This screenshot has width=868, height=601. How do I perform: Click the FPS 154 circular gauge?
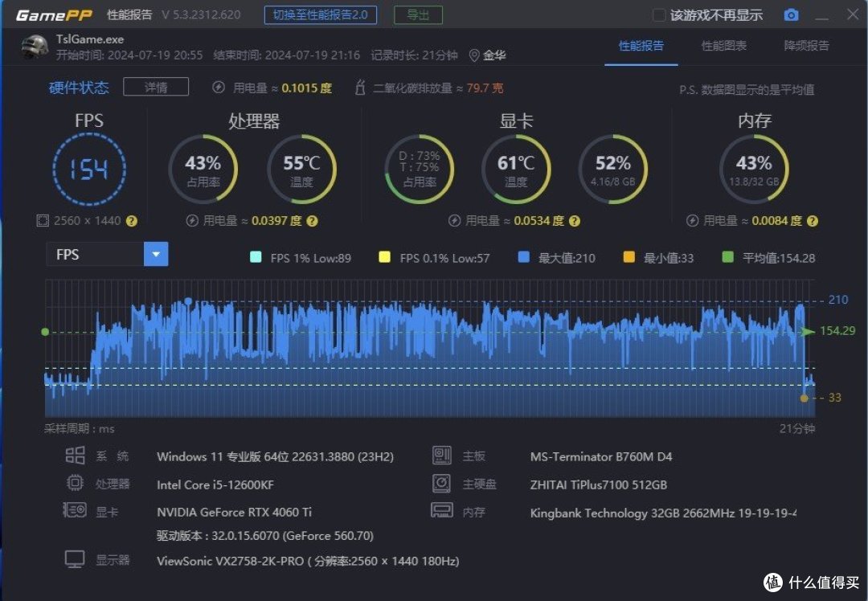(89, 170)
